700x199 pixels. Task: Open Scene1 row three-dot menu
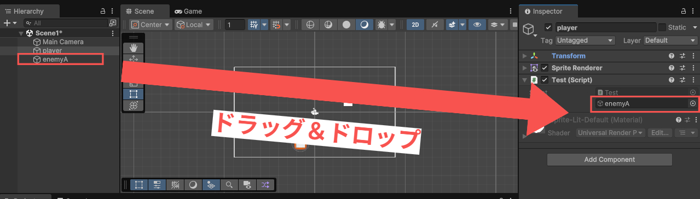click(113, 33)
